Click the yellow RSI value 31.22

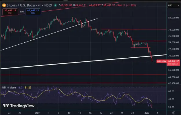[28, 88]
